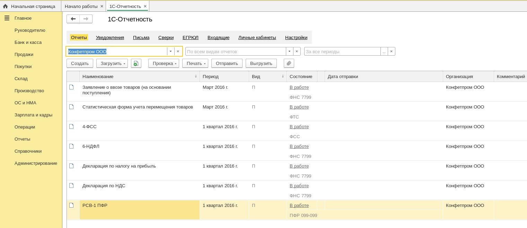Click document icon of 4-ФСС row
This screenshot has height=228, width=527.
[x=71, y=126]
